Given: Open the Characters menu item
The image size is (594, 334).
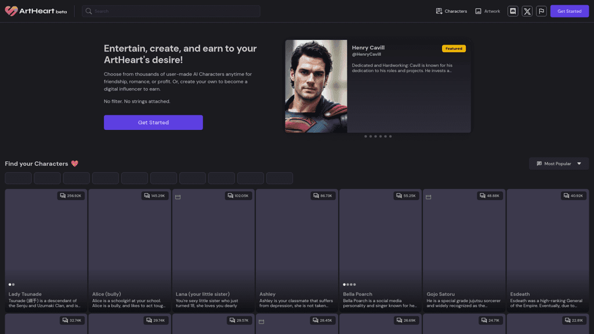Looking at the screenshot, I should 451,11.
